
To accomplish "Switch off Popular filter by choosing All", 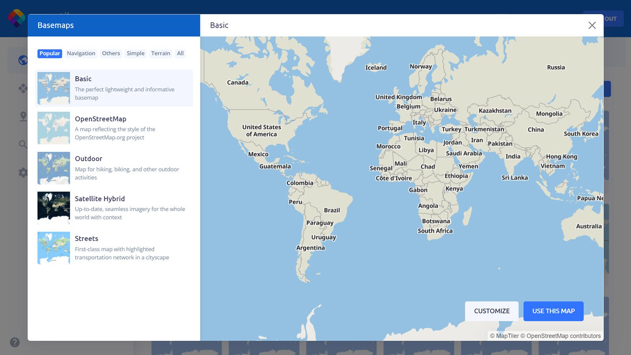I will pyautogui.click(x=180, y=53).
